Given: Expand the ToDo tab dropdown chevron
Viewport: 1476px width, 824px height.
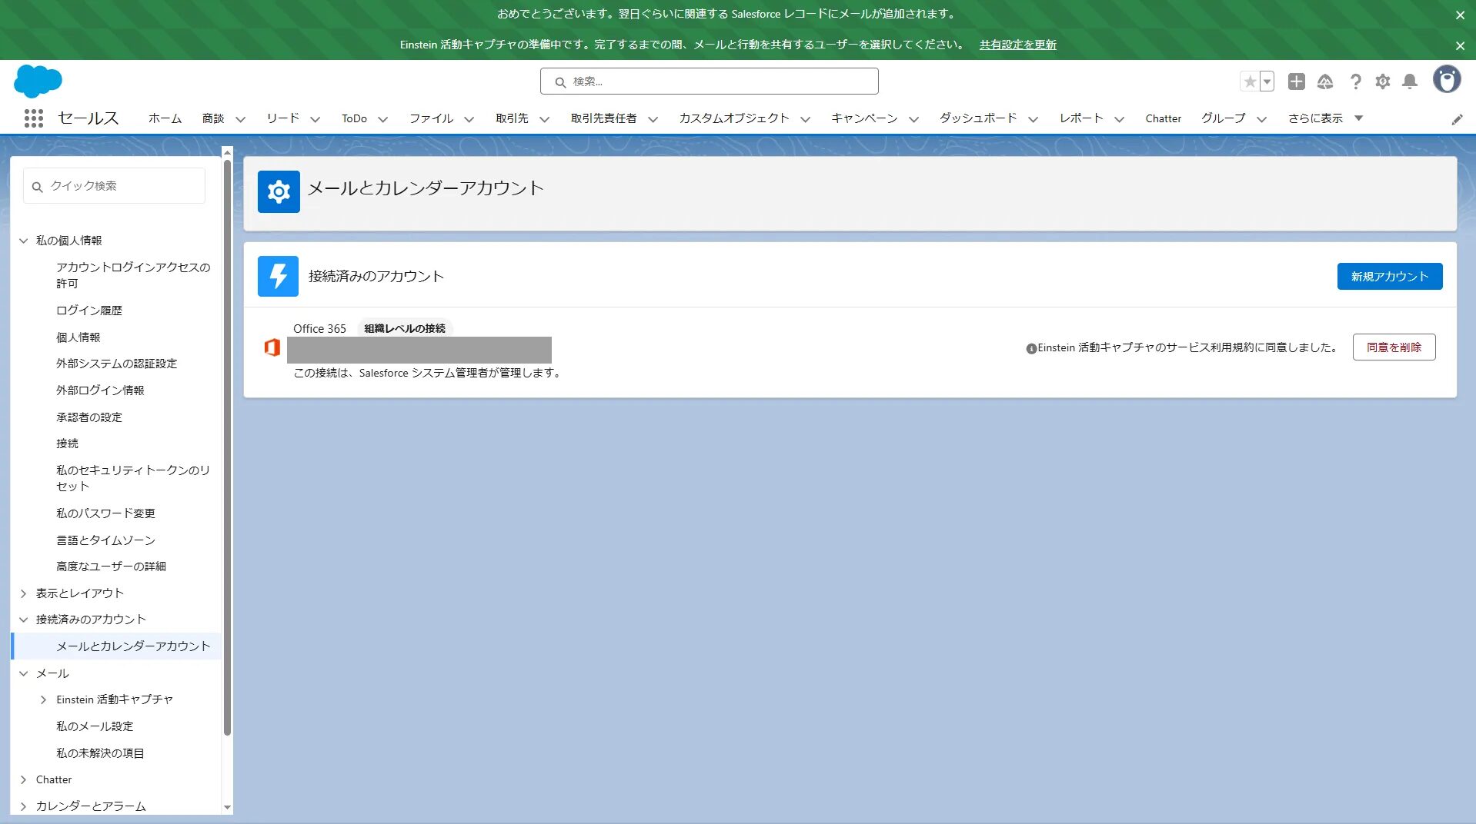Looking at the screenshot, I should 382,119.
